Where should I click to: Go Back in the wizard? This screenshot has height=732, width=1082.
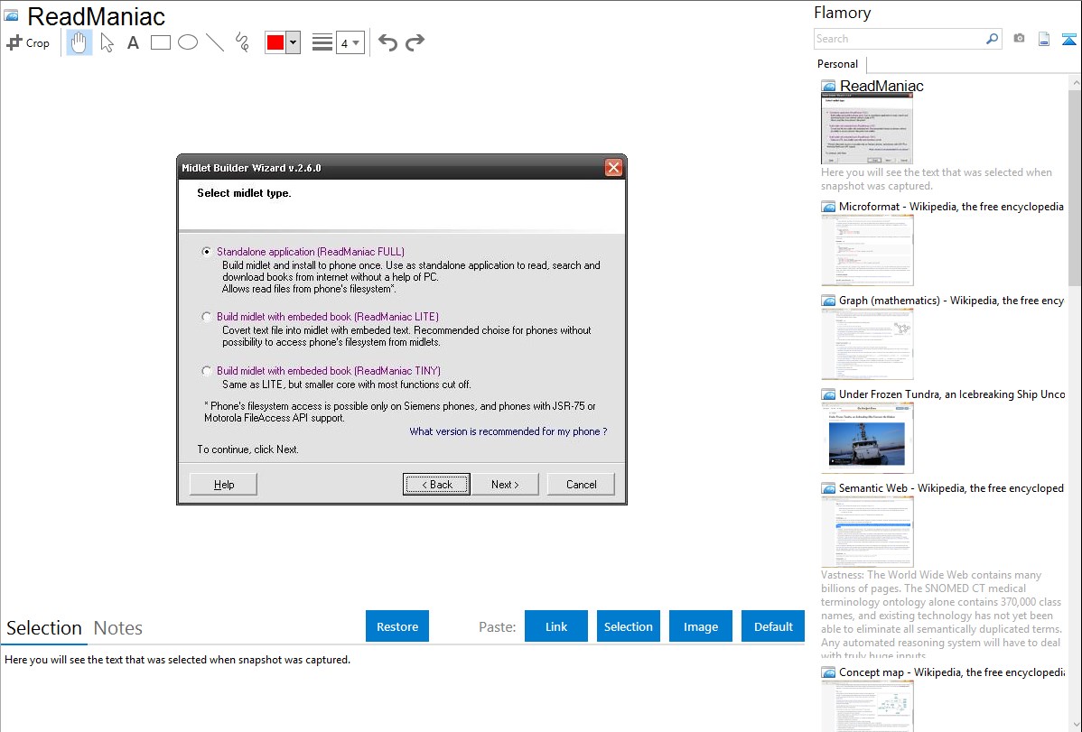[437, 485]
